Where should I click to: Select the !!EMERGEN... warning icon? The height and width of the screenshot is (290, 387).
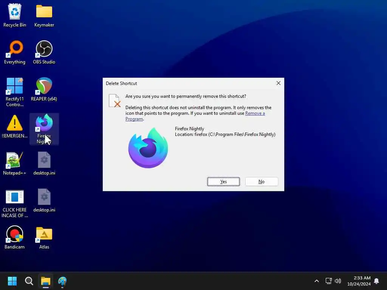(15, 126)
